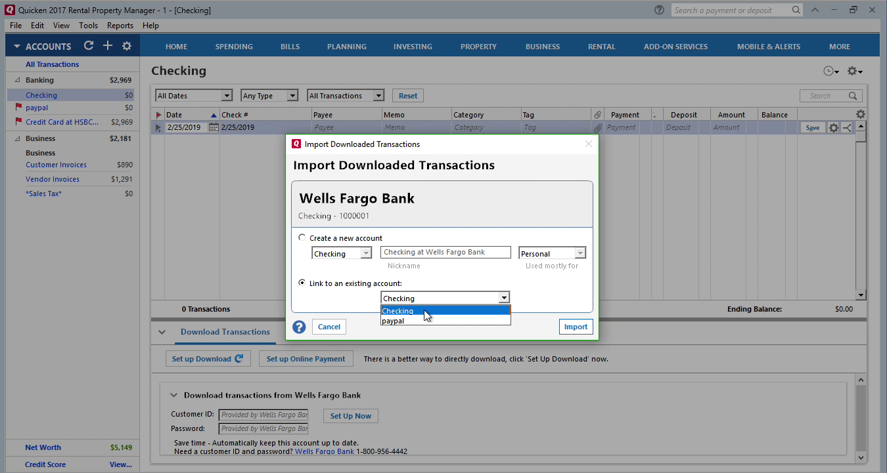Open the Edit menu
887x473 pixels.
[37, 26]
